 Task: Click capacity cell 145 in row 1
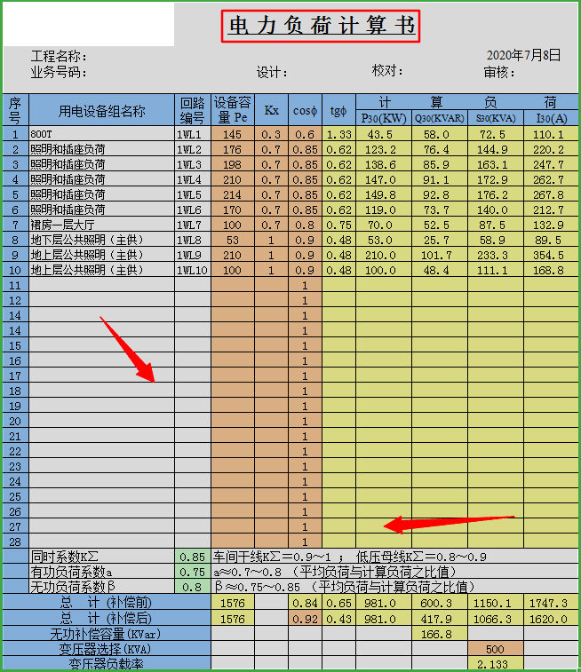[233, 134]
